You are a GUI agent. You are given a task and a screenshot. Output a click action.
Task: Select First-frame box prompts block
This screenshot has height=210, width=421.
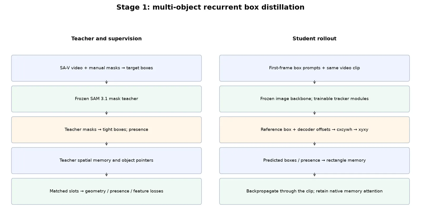coord(314,68)
